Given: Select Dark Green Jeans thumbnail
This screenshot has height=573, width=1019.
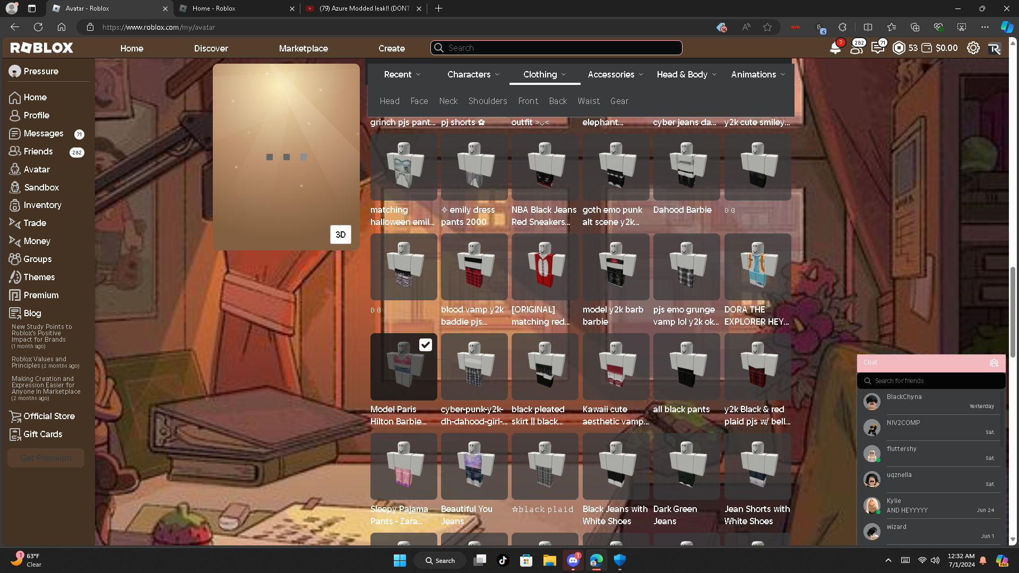Looking at the screenshot, I should (x=687, y=466).
